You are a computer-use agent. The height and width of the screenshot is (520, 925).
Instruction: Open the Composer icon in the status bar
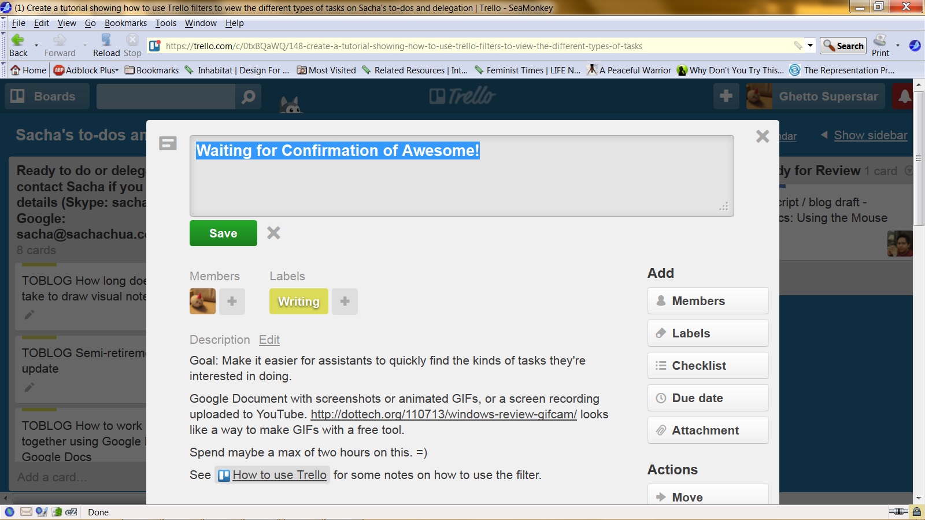(x=41, y=512)
